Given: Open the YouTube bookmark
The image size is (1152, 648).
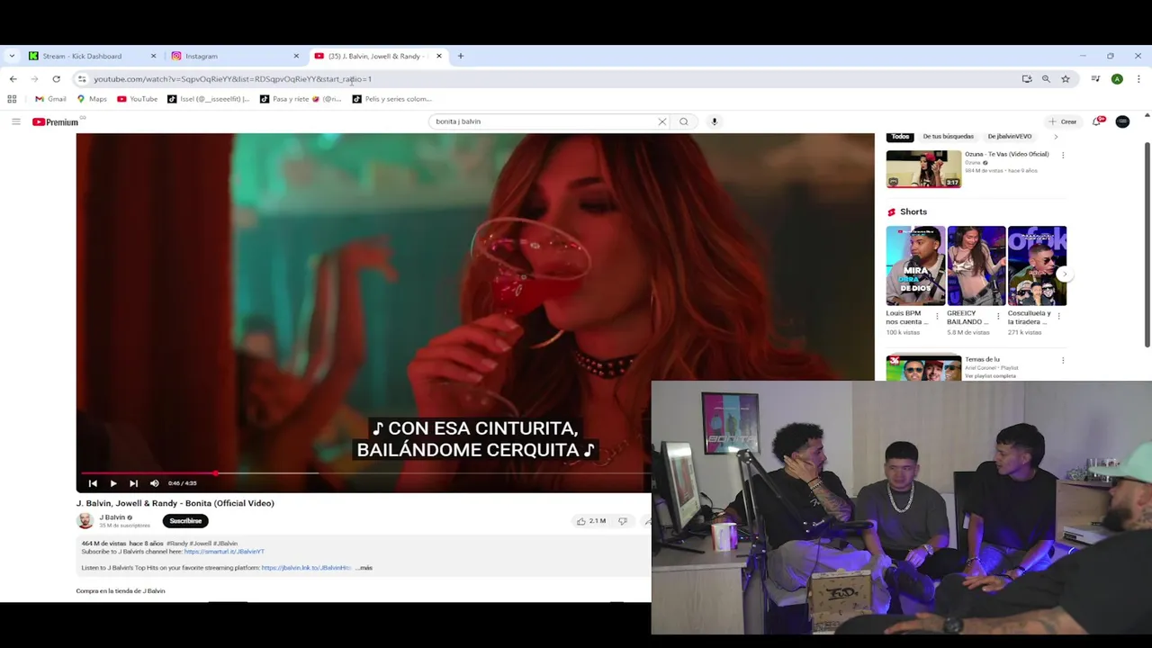Looking at the screenshot, I should coord(137,99).
